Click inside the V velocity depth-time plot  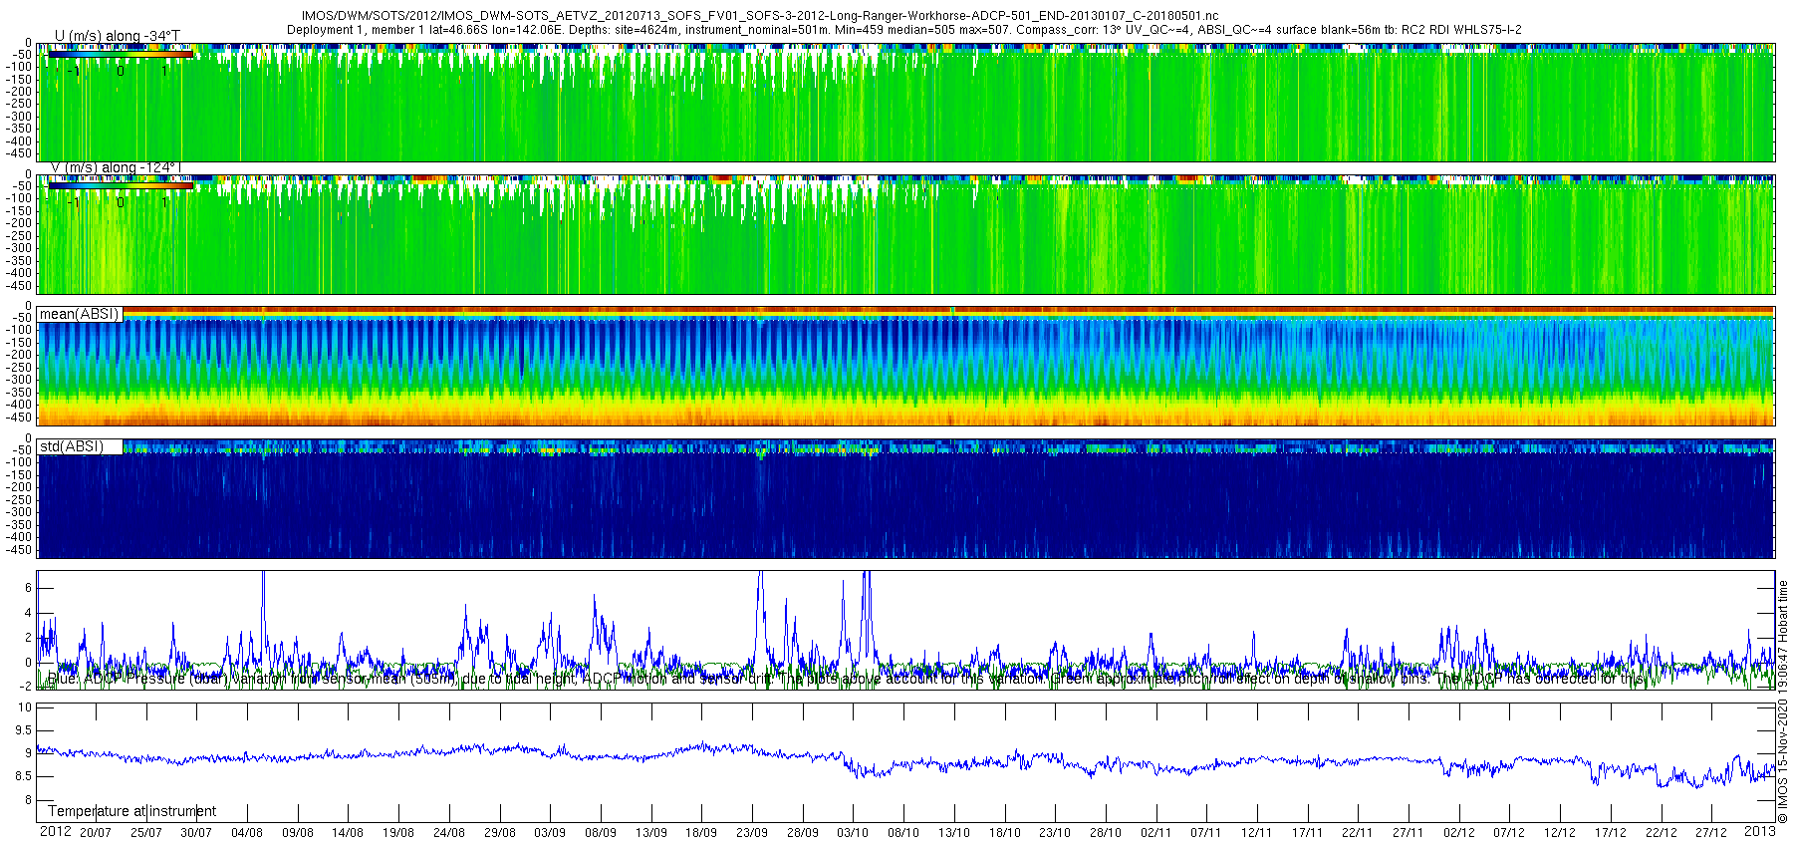tap(905, 234)
